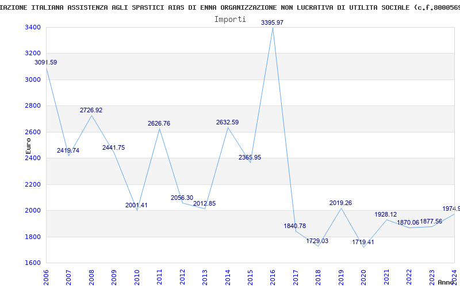Click the 3400 Euro axis tick
This screenshot has height=288, width=460.
click(33, 27)
